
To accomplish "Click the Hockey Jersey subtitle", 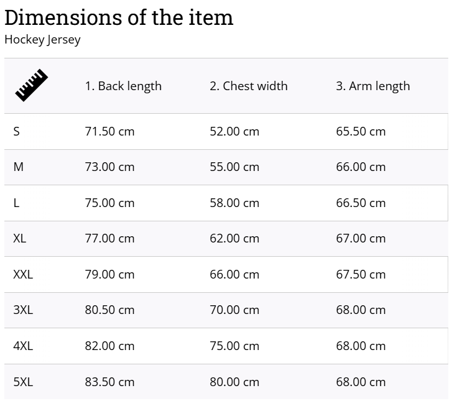I will pos(42,40).
